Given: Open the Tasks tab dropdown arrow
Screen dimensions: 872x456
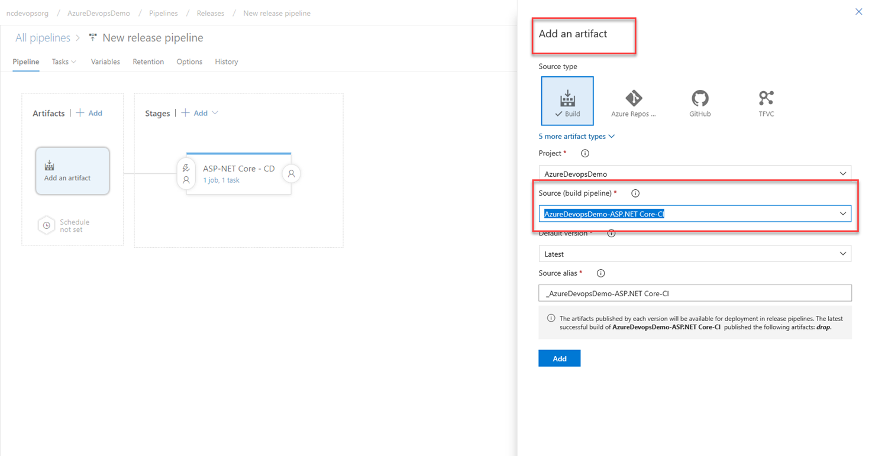Looking at the screenshot, I should (74, 62).
